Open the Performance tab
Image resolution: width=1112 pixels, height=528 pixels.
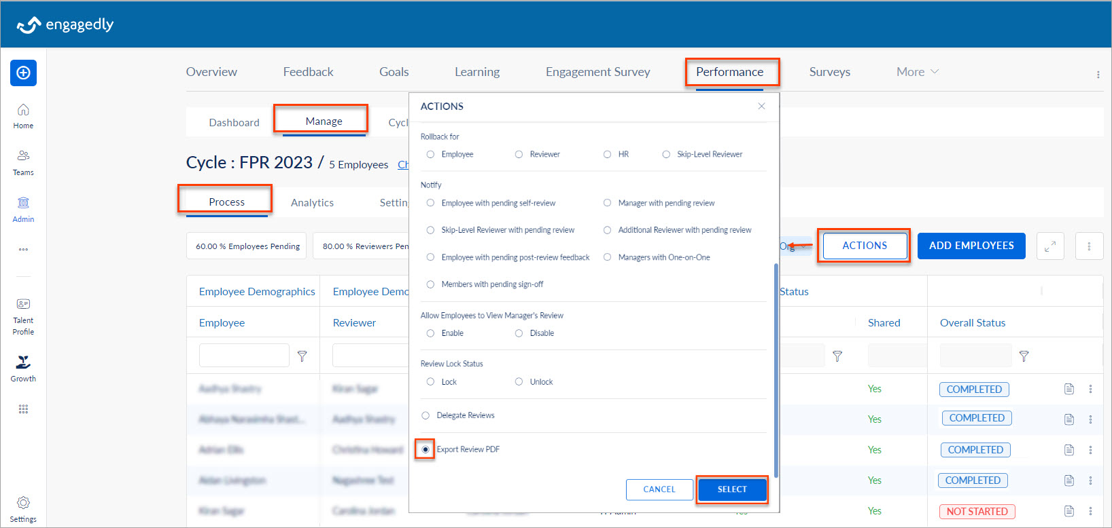coord(729,72)
